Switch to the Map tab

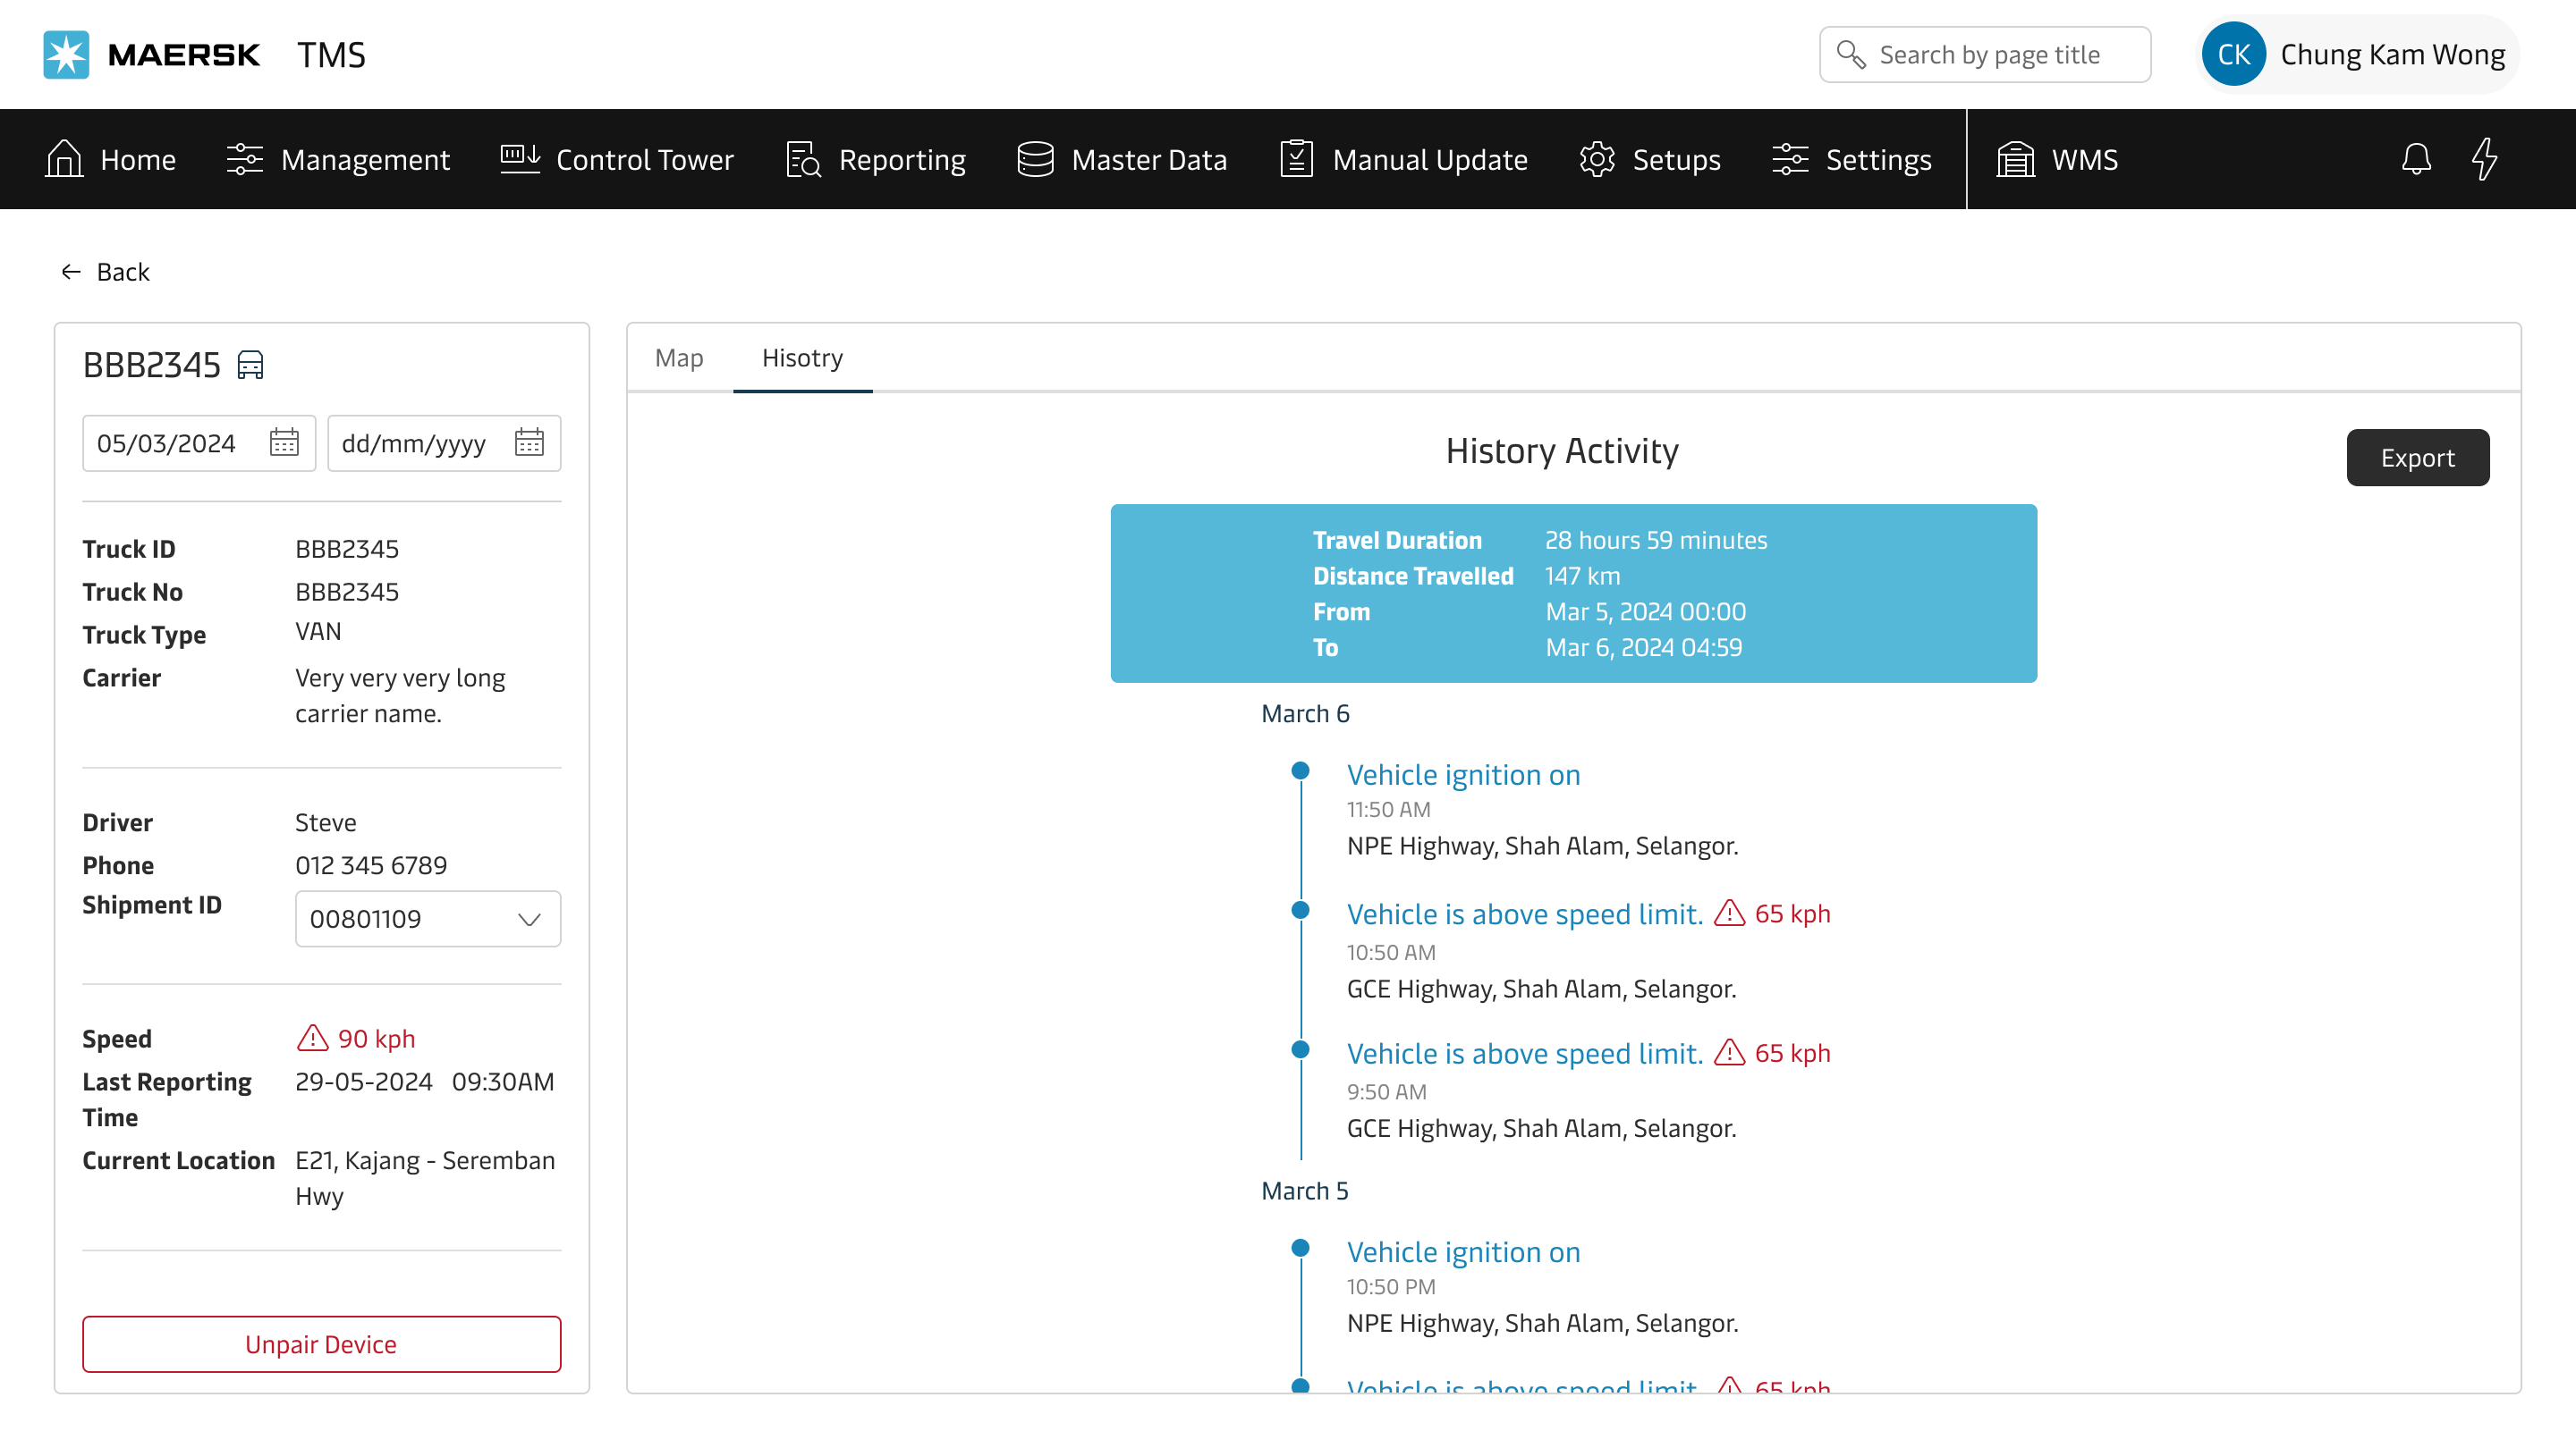[x=679, y=358]
